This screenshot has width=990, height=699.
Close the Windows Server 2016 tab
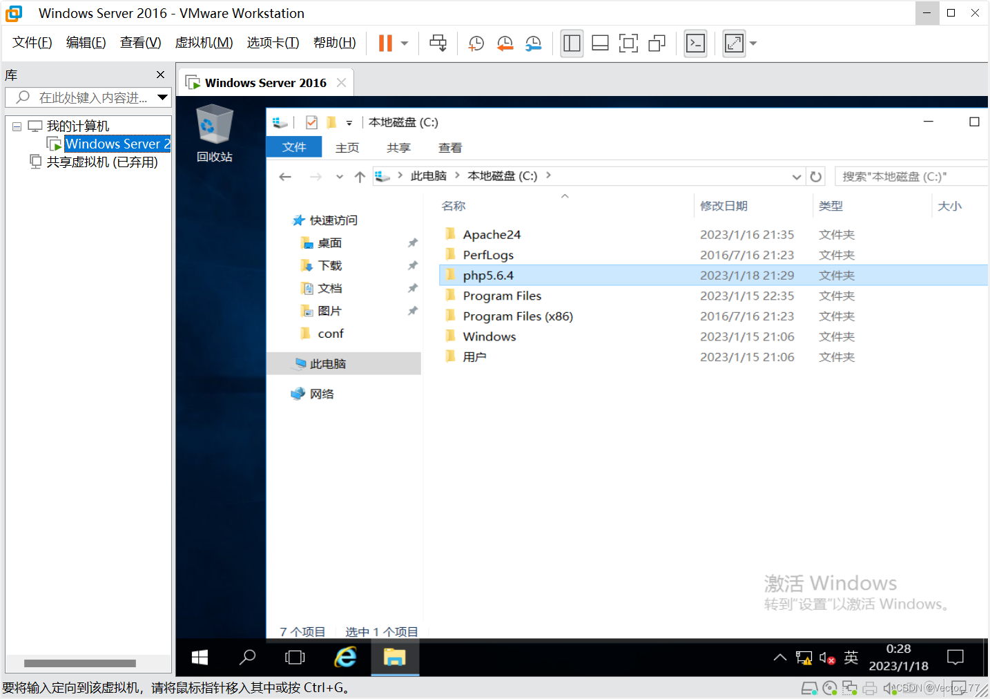pos(341,83)
